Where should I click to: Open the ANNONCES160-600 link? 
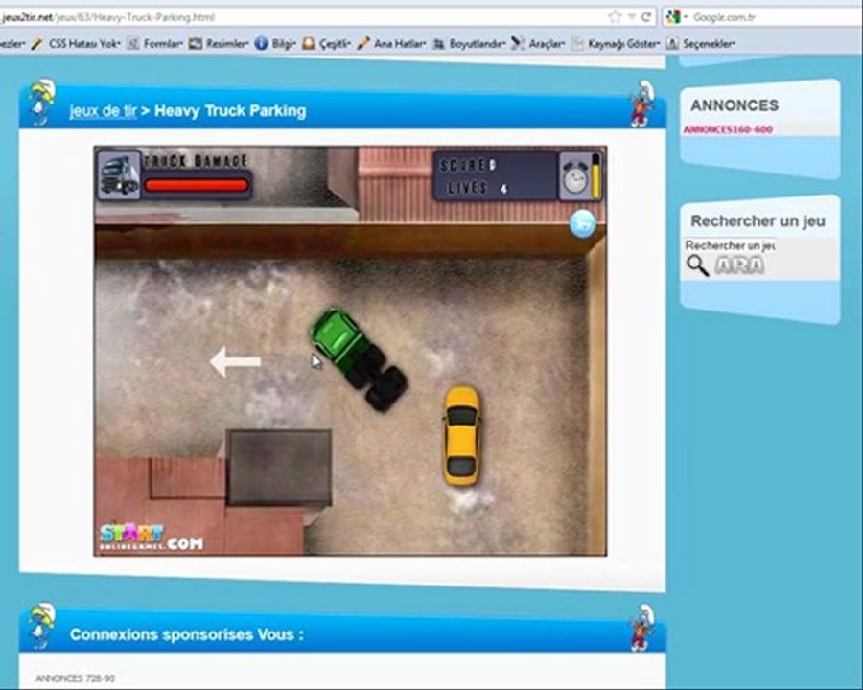click(728, 130)
